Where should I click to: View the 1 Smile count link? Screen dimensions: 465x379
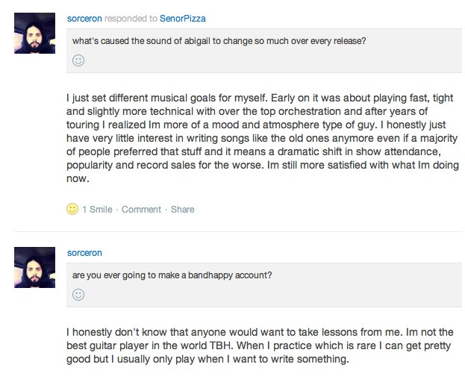point(97,210)
